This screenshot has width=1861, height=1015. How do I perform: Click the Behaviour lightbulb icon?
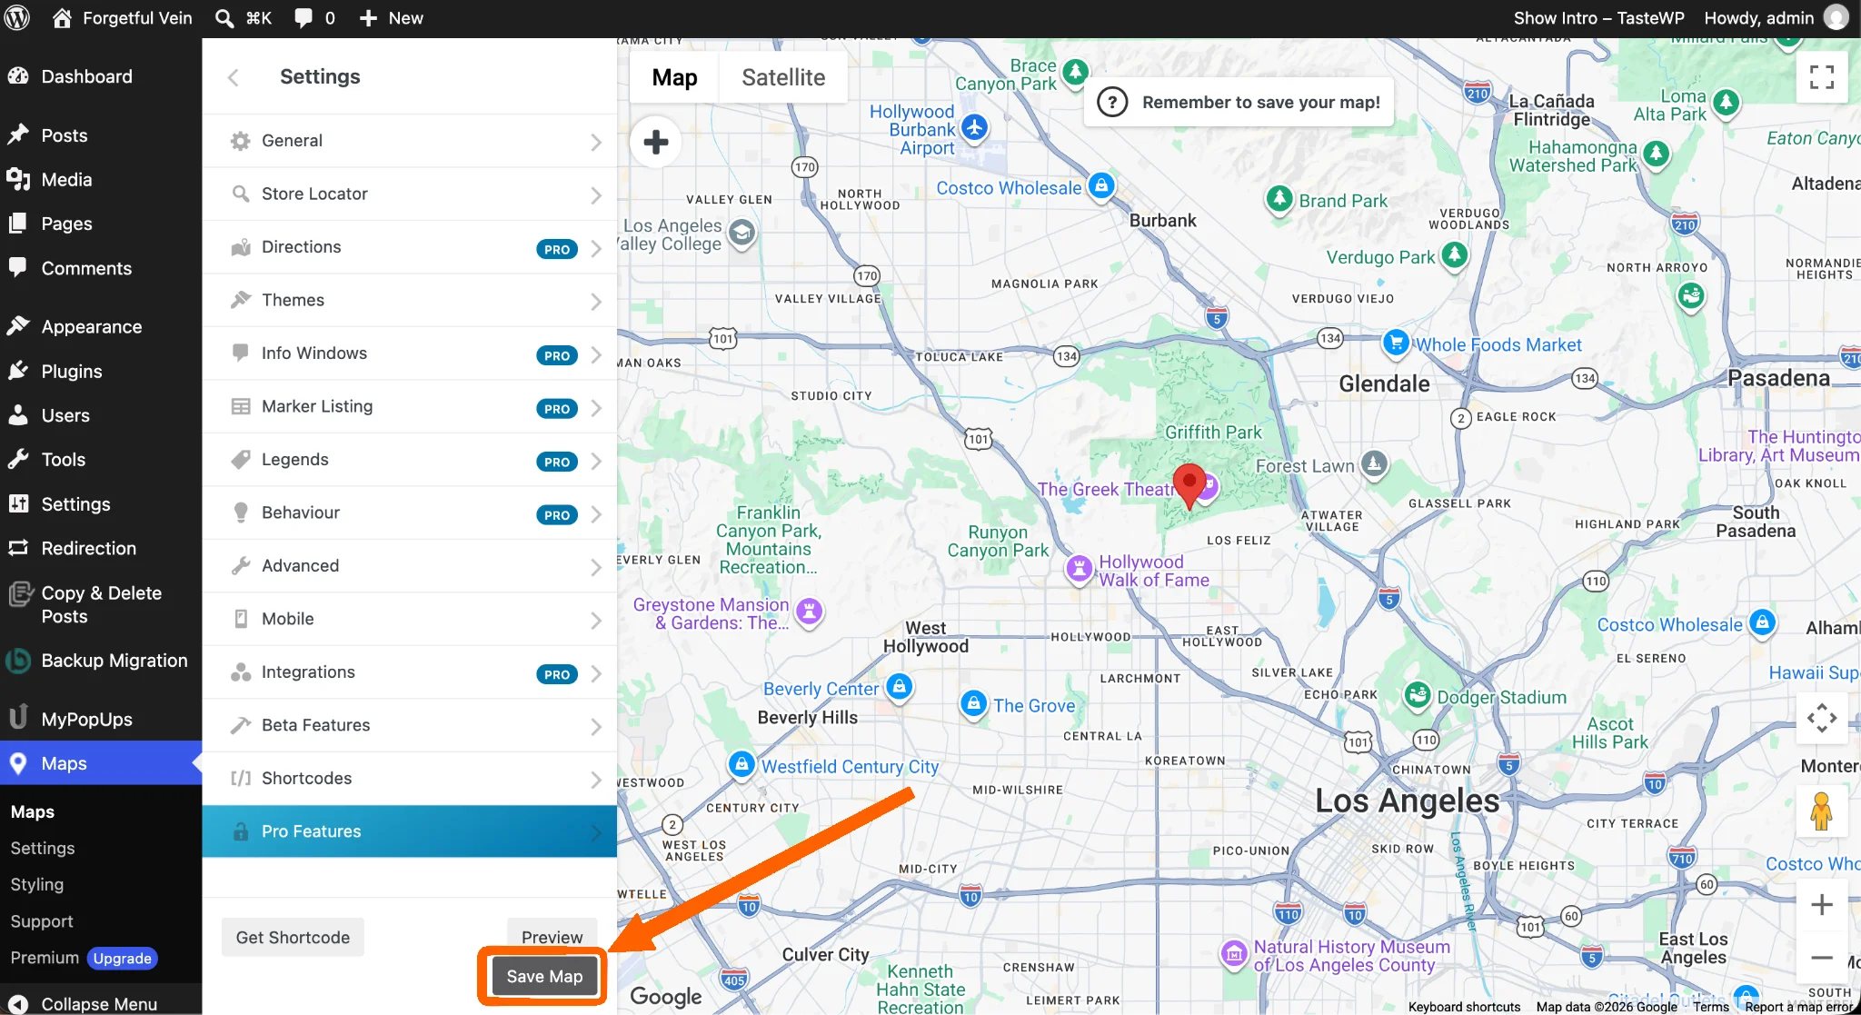[x=240, y=512]
